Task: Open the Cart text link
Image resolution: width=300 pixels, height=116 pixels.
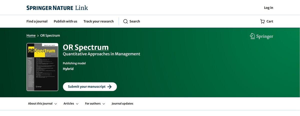Action: (x=270, y=21)
